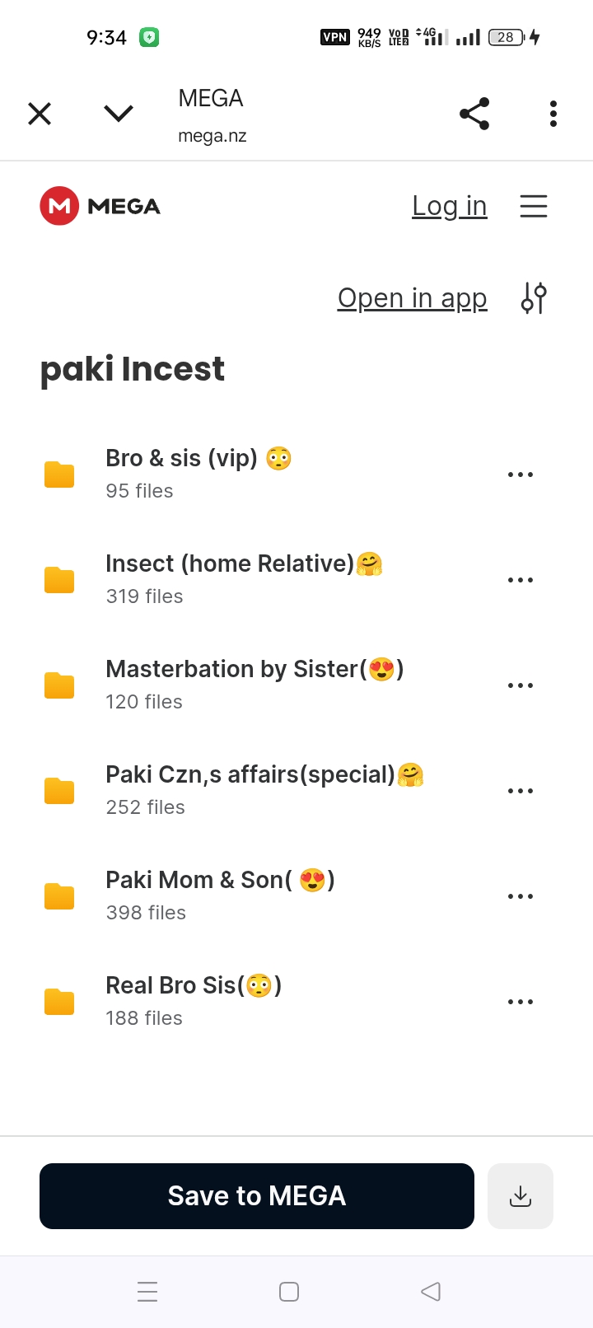Open the view settings sliders icon

(x=534, y=298)
